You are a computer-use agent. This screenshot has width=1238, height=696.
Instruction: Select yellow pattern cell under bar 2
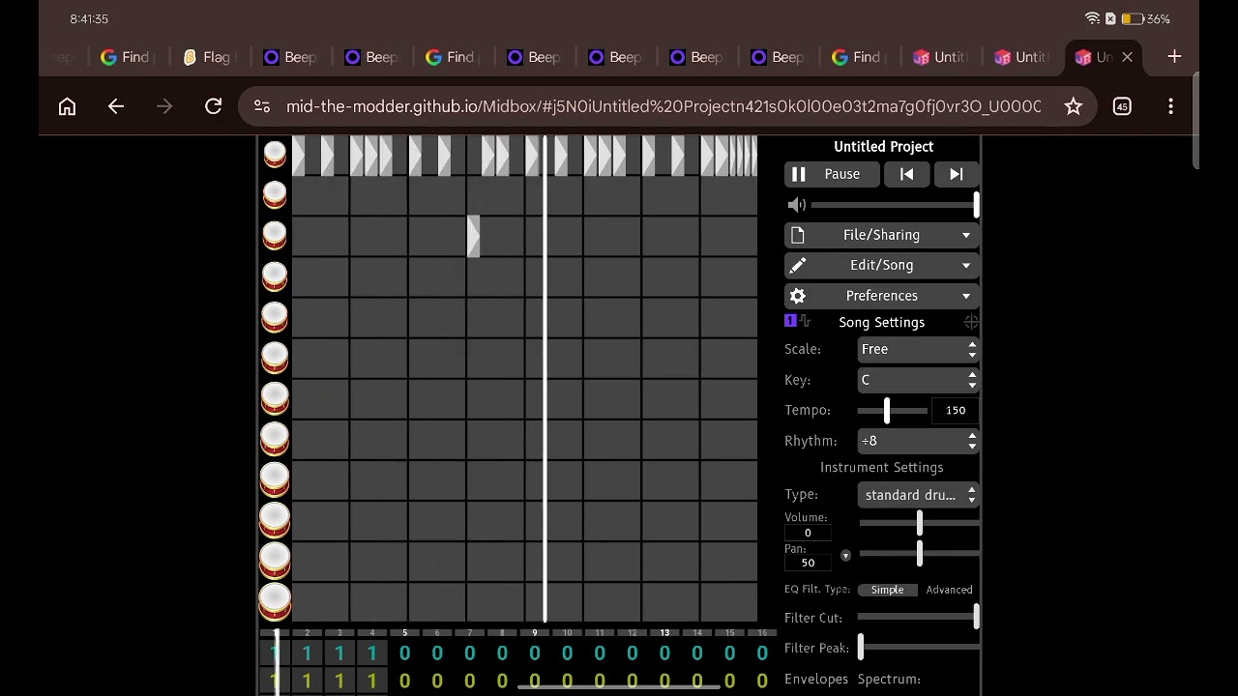point(307,681)
